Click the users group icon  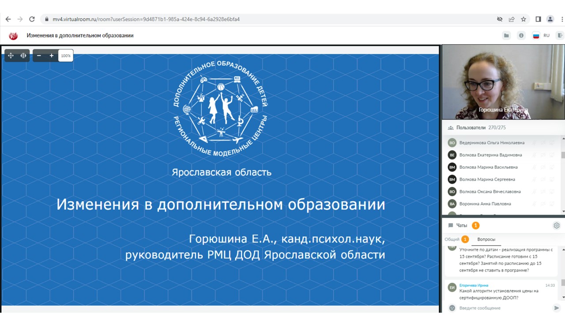[451, 128]
